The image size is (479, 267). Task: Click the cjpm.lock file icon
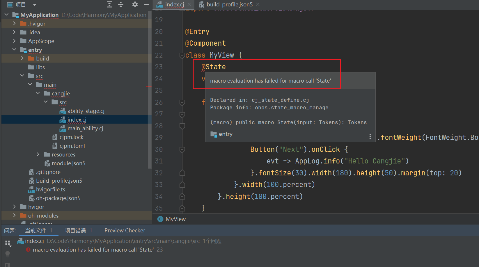click(55, 137)
